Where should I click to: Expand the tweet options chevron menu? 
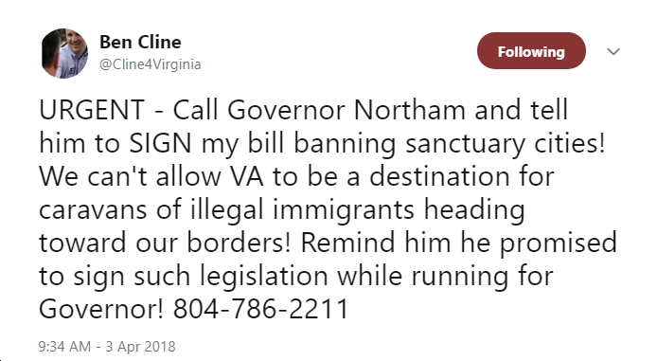[613, 51]
